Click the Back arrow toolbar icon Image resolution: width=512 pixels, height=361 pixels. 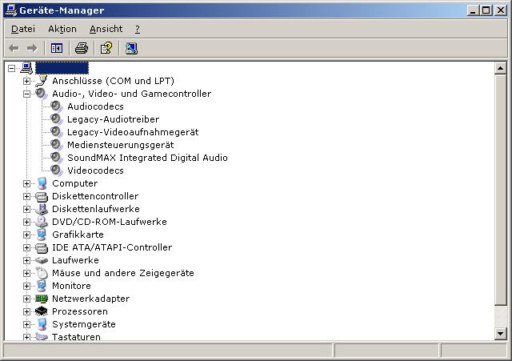pos(14,48)
